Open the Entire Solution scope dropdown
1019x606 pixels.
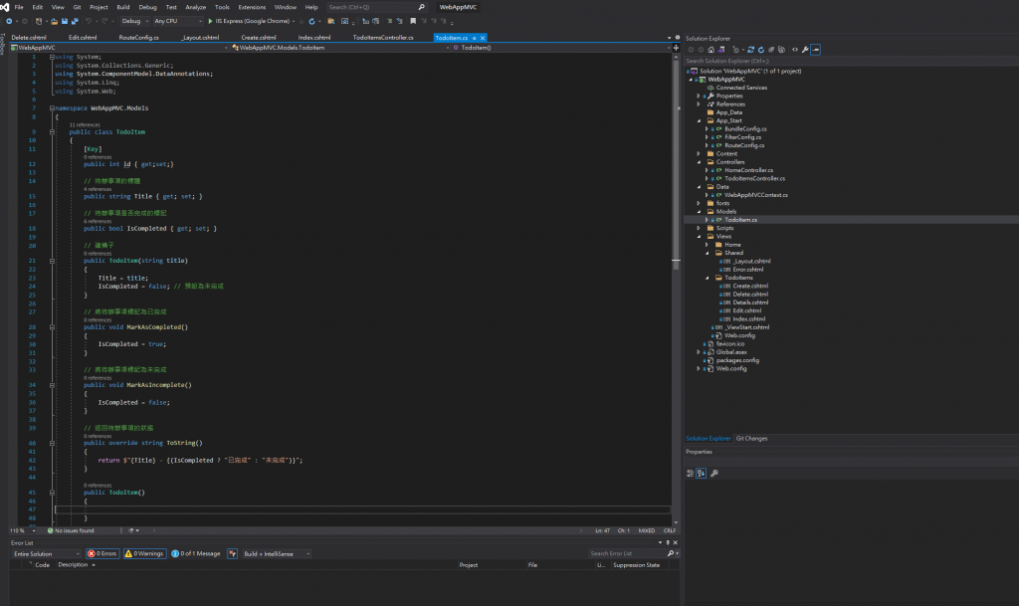coord(45,553)
